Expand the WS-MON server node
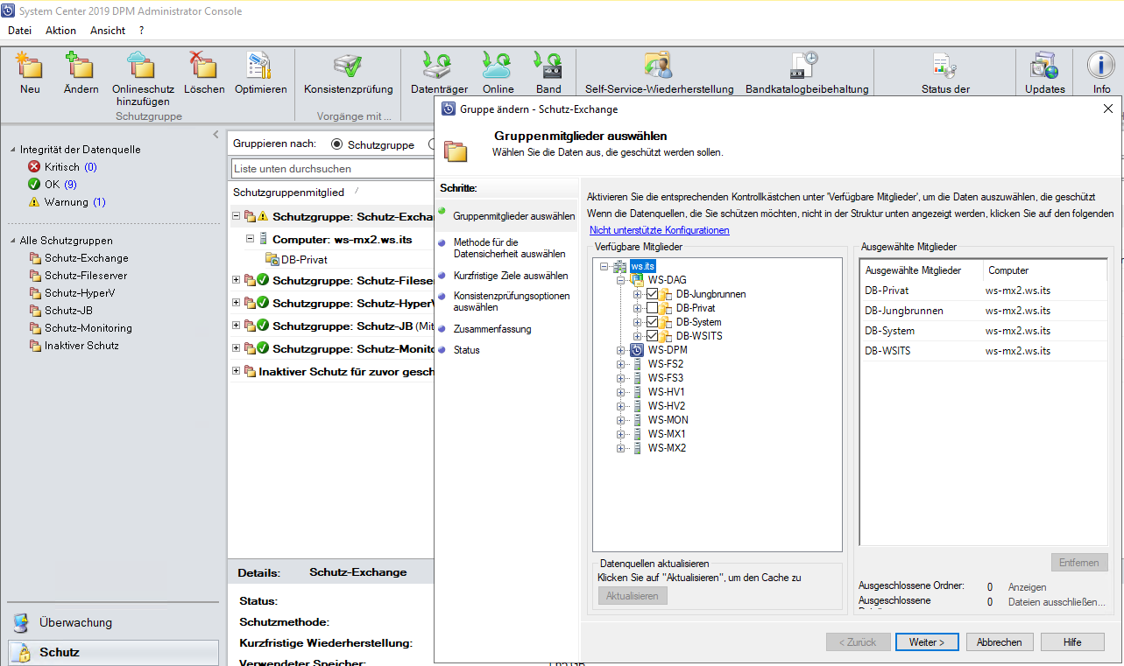This screenshot has width=1124, height=666. pyautogui.click(x=621, y=420)
